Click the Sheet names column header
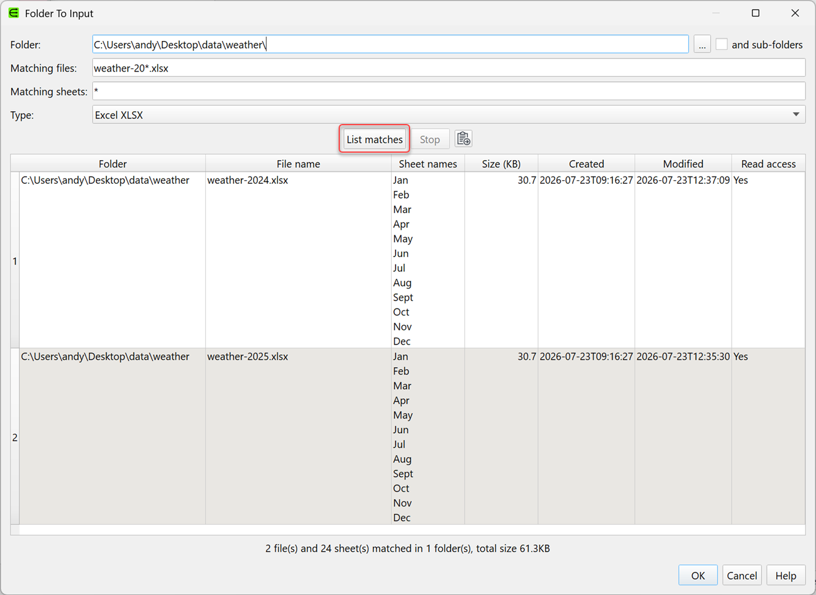This screenshot has height=595, width=816. [428, 164]
